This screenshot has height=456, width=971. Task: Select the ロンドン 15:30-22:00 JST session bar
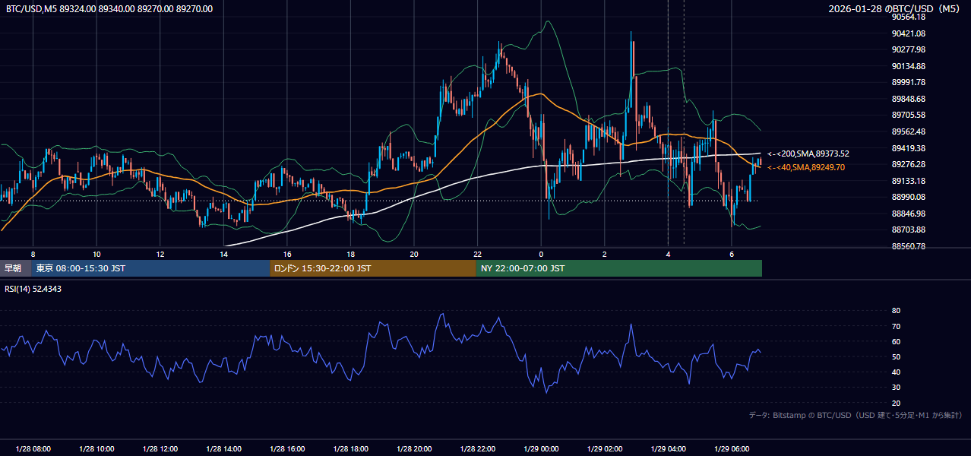373,268
